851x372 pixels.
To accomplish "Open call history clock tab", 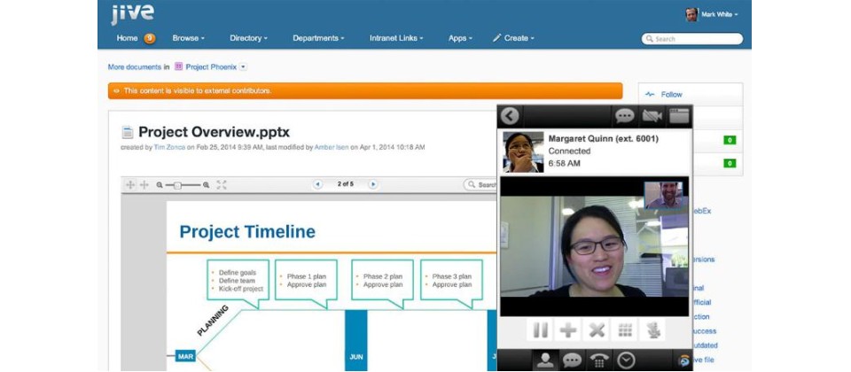I will click(627, 360).
